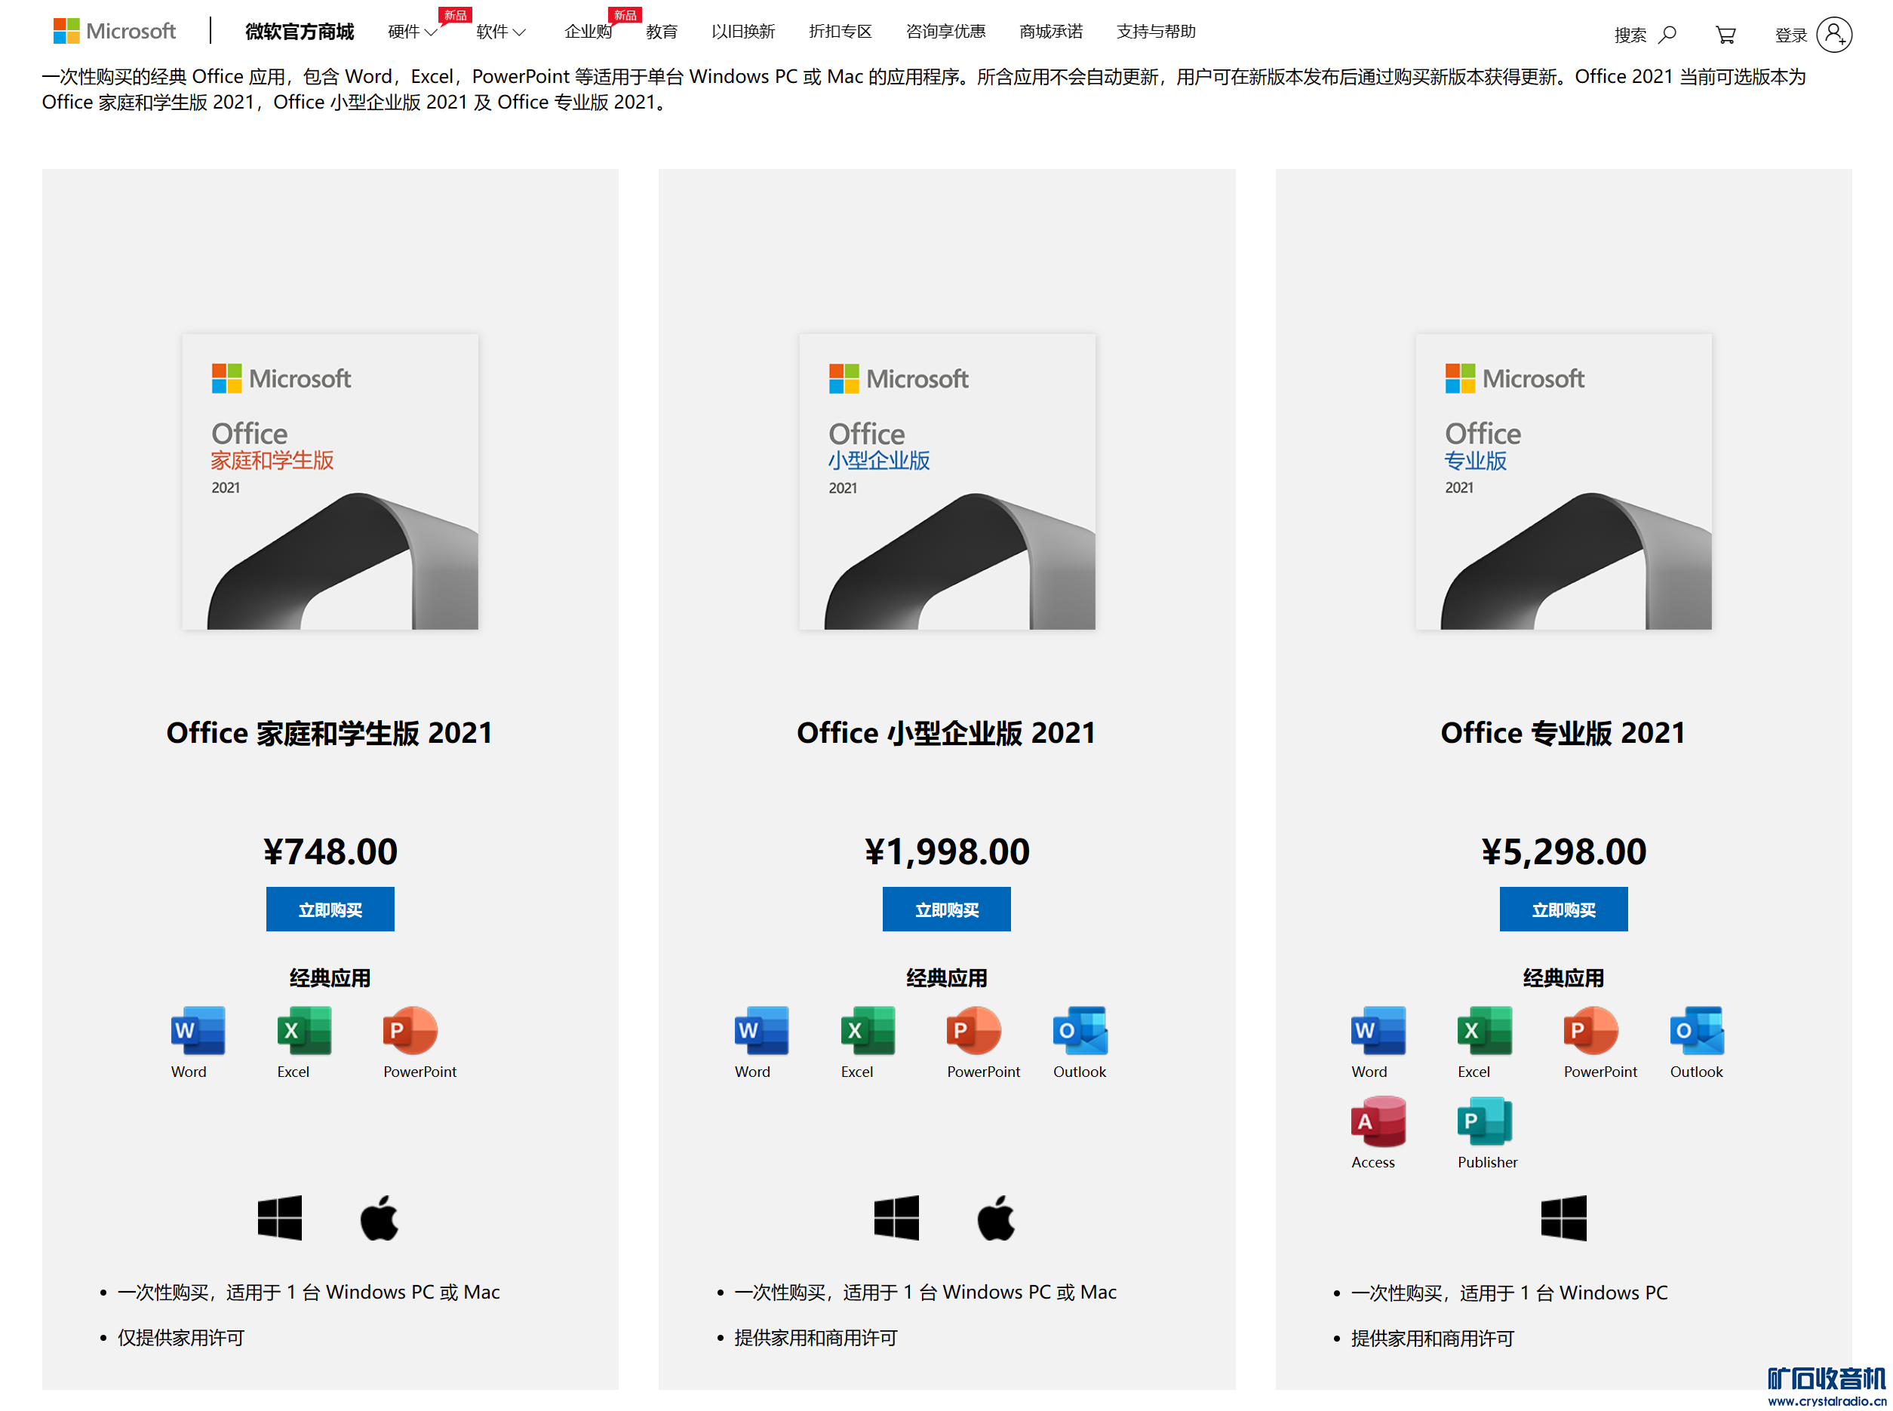Click Windows logo under 家庭和学生版 card
1893x1411 pixels.
279,1217
